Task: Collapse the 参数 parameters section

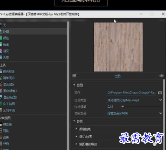Action: pos(74,121)
